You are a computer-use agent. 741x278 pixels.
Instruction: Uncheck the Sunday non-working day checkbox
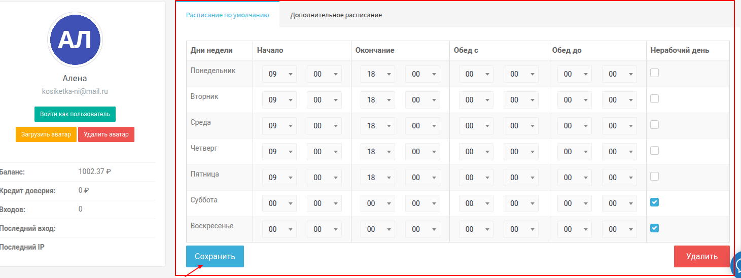point(654,228)
